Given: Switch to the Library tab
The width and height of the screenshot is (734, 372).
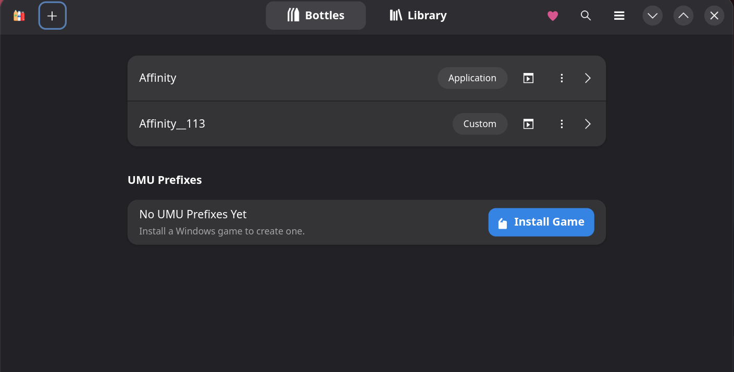Looking at the screenshot, I should point(418,16).
